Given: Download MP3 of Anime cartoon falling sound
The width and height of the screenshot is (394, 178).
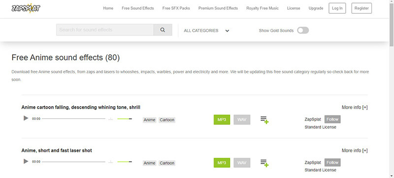Looking at the screenshot, I should pyautogui.click(x=222, y=119).
